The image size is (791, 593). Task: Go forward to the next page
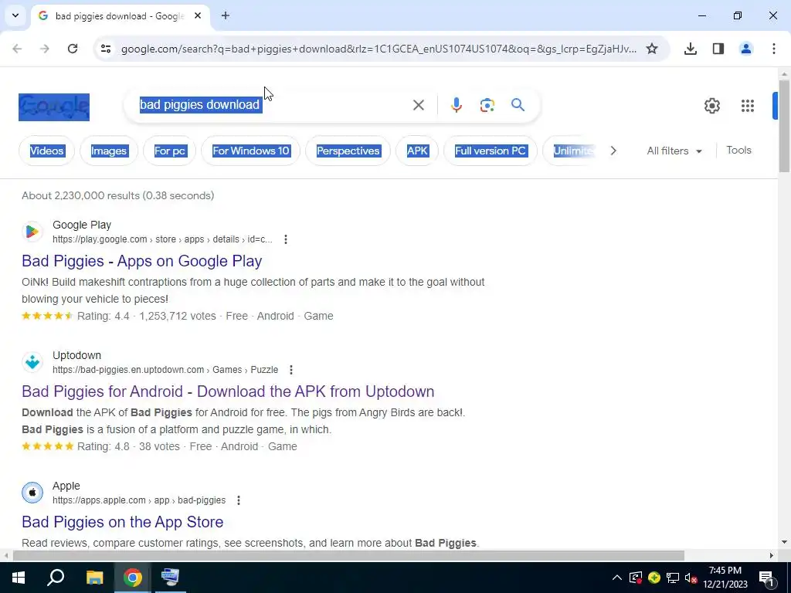coord(45,49)
